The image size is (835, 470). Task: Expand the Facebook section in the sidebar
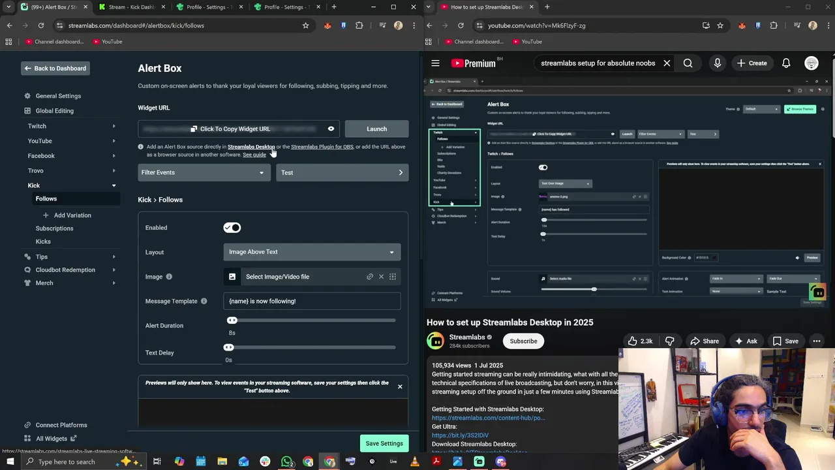coord(114,156)
